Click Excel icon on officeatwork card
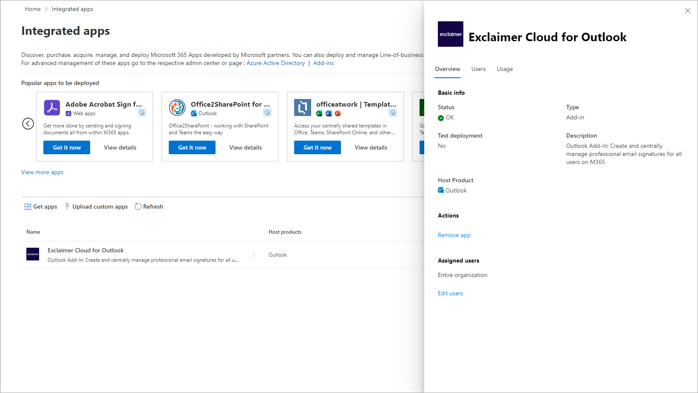This screenshot has width=698, height=393. (x=319, y=113)
